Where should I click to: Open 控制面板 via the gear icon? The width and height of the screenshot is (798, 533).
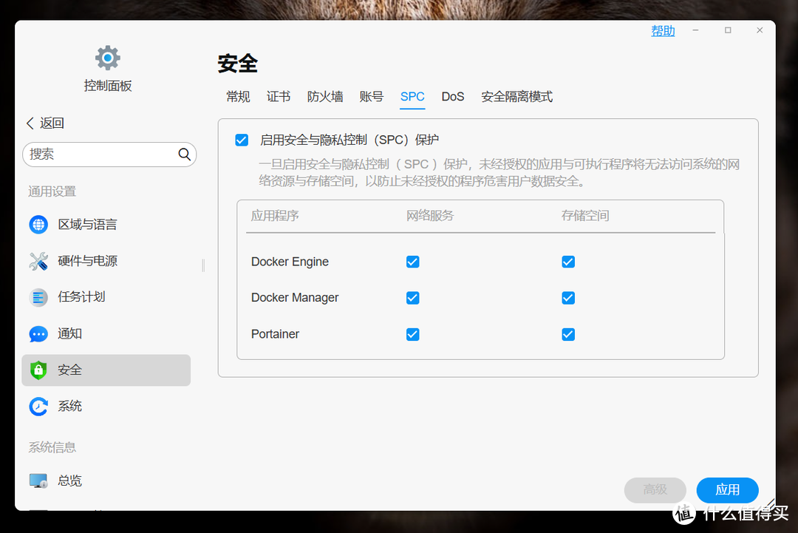tap(107, 57)
